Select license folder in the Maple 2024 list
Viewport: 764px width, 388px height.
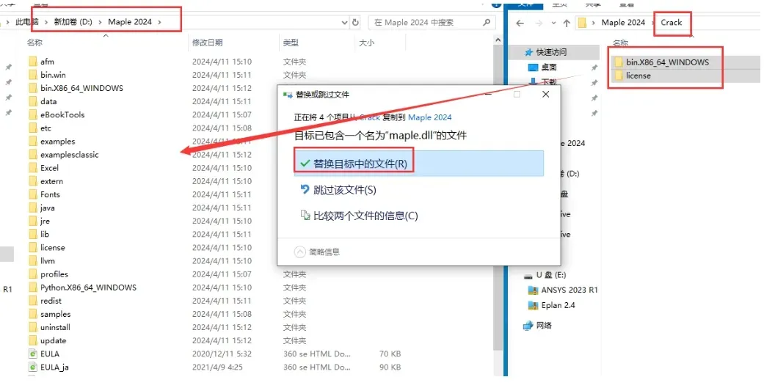coord(53,247)
